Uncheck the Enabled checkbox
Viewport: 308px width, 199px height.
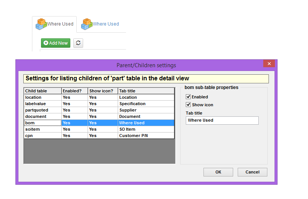pos(188,96)
